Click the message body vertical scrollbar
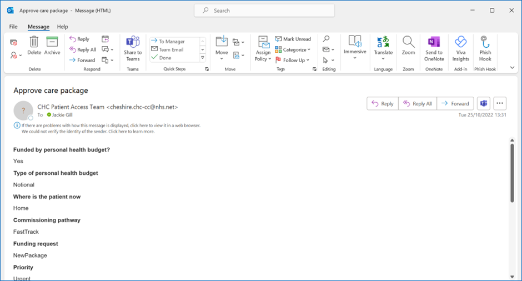522x281 pixels. tap(512, 172)
